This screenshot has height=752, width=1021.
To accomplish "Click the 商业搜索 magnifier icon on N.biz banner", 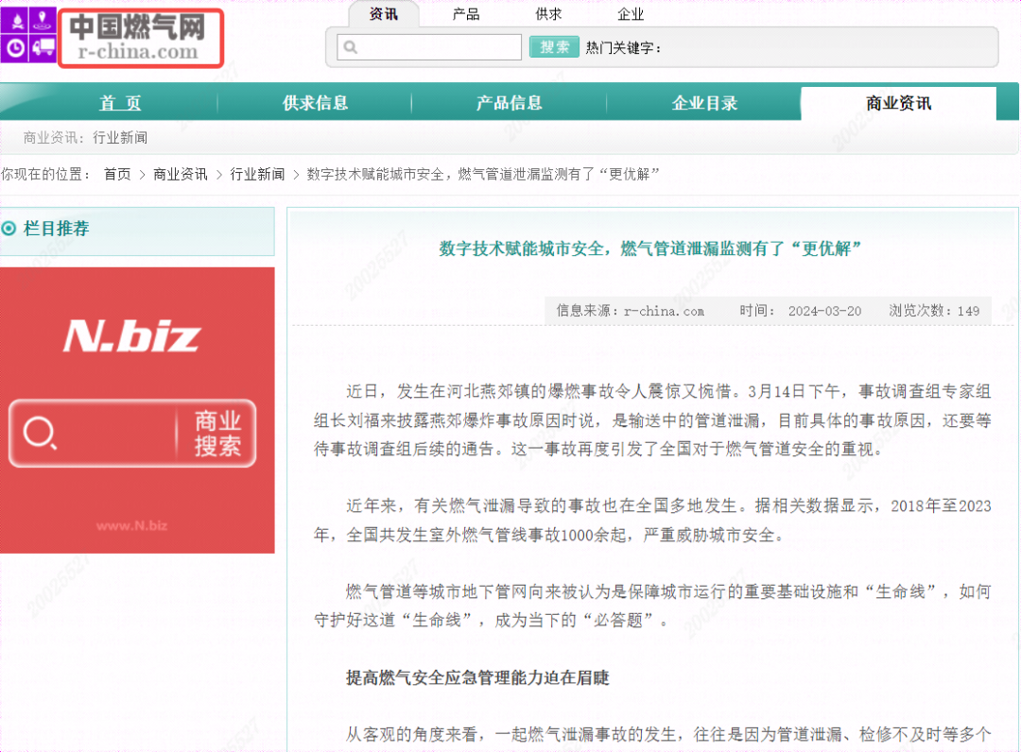I will pos(38,434).
